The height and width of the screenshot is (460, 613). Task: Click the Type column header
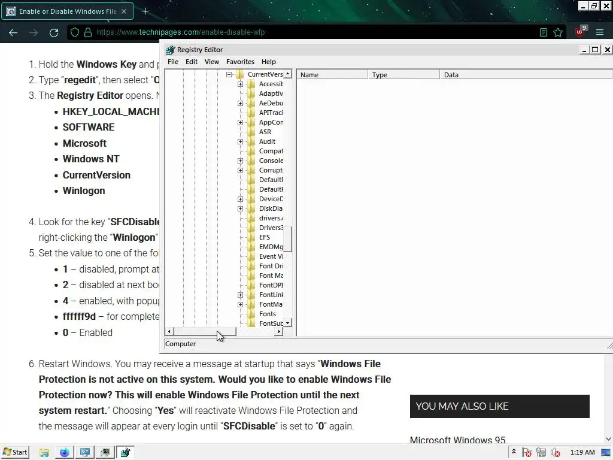click(404, 75)
